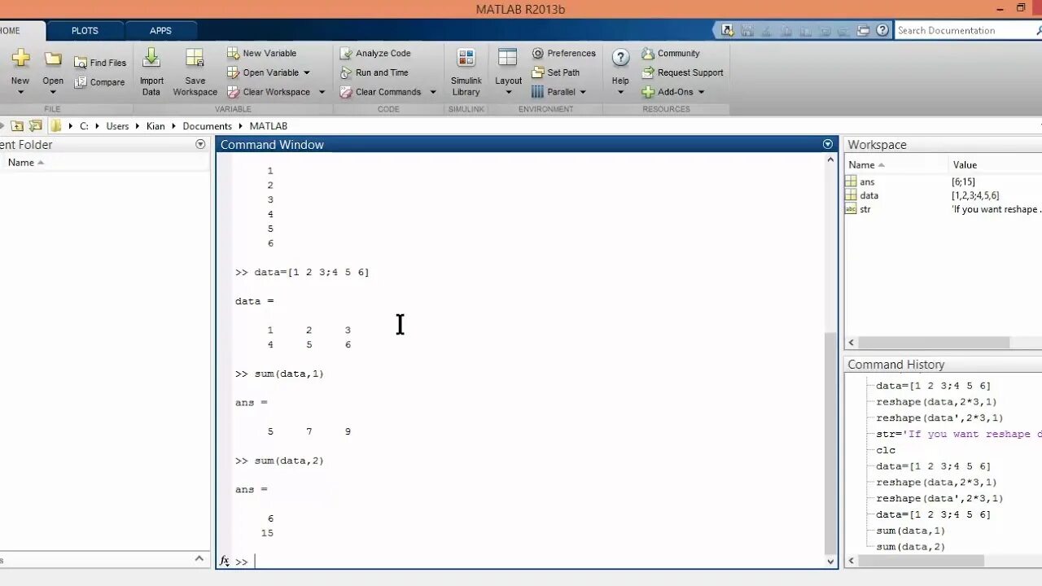Switch to the PLOTS tab
This screenshot has width=1042, height=586.
[85, 30]
